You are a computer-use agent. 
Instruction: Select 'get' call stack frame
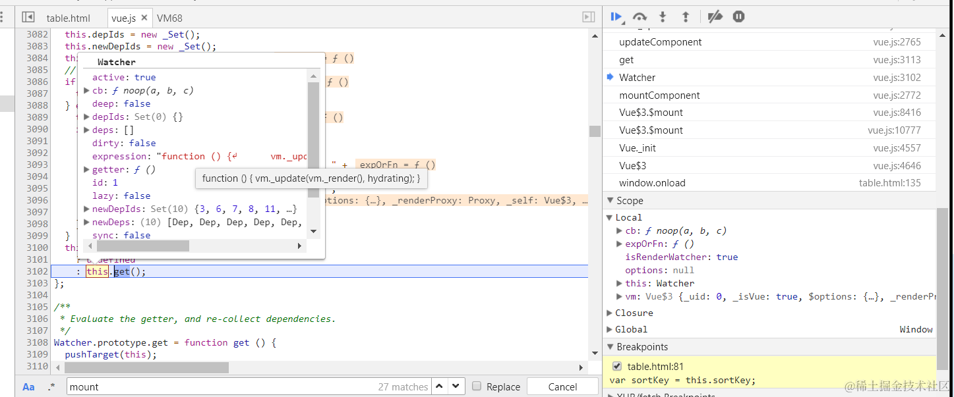click(769, 60)
